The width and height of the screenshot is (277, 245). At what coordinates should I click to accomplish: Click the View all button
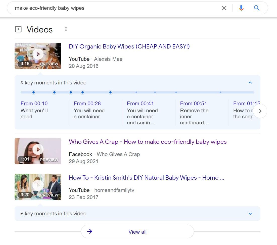pyautogui.click(x=137, y=232)
